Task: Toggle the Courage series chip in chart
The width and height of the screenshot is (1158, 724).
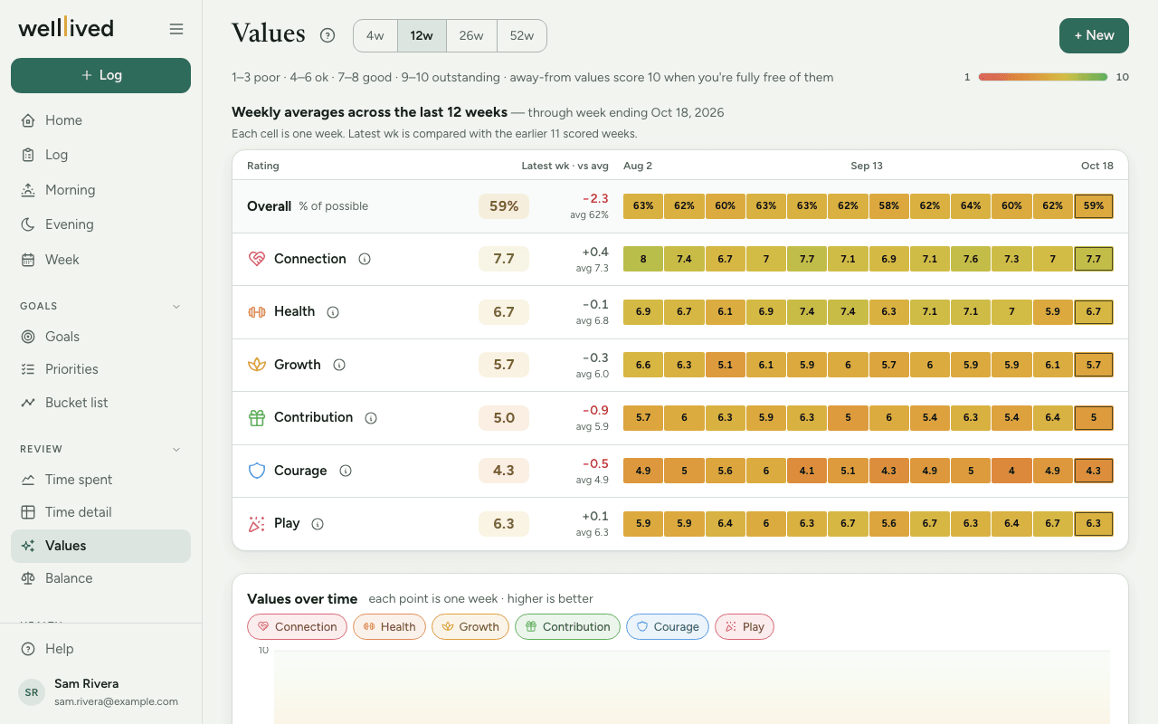Action: [668, 627]
